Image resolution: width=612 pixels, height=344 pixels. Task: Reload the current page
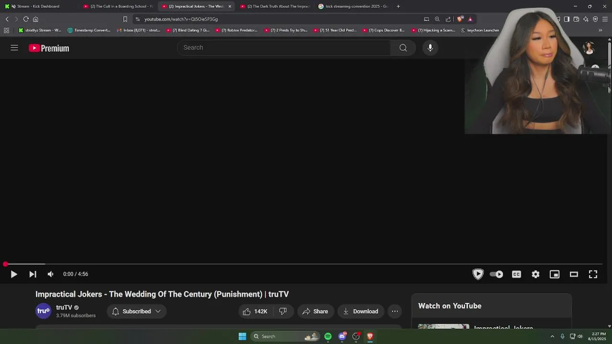point(26,19)
